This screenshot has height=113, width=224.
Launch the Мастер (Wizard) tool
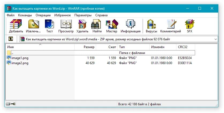click(x=112, y=24)
